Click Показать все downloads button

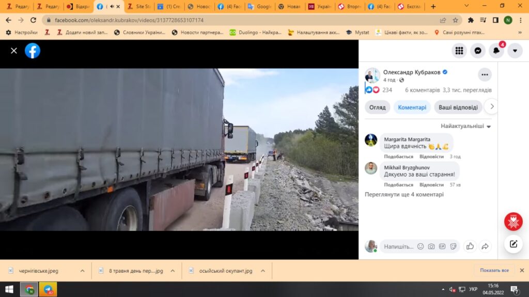click(x=494, y=270)
